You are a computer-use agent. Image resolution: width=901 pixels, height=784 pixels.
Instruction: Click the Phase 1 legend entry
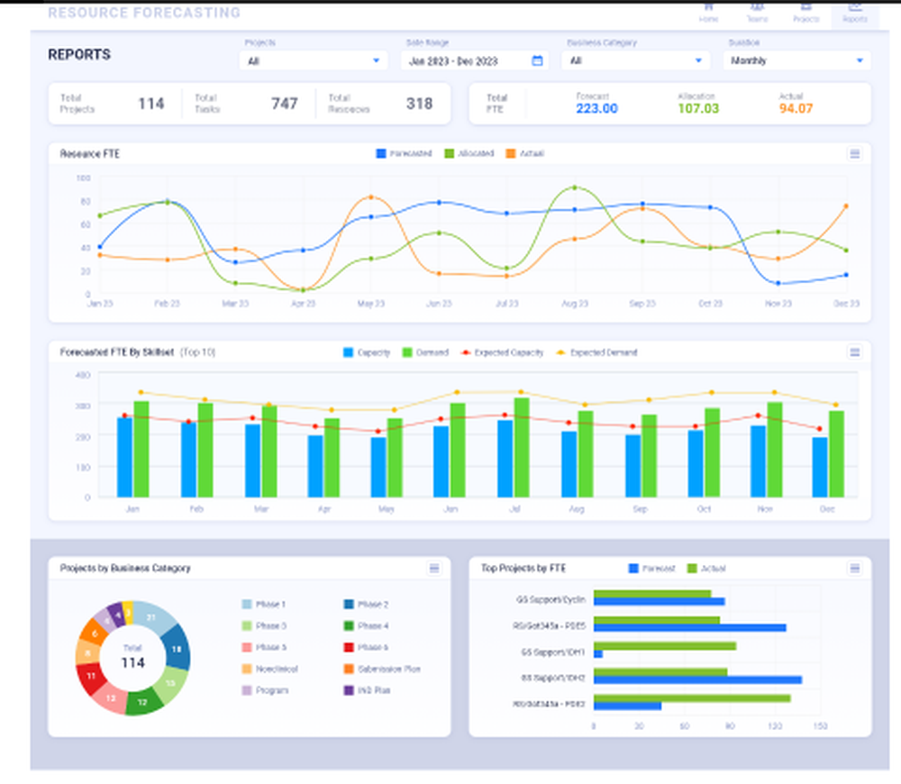click(264, 604)
